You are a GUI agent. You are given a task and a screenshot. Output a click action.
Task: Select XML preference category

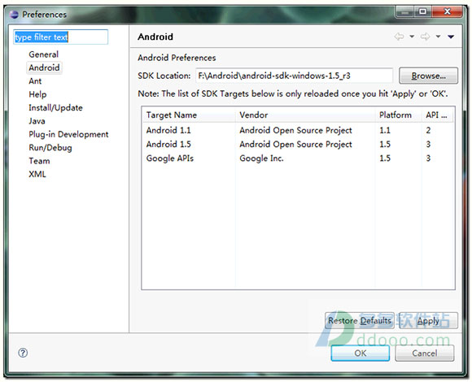click(x=37, y=174)
